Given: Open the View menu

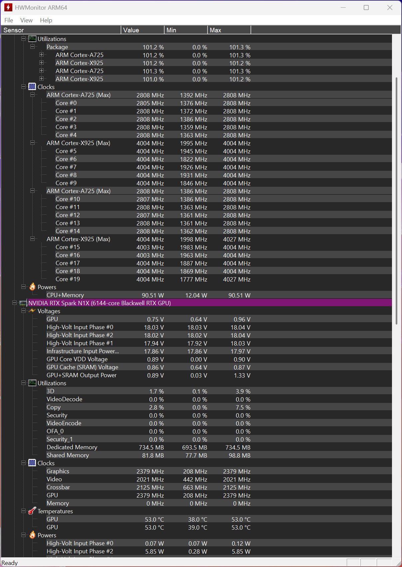Looking at the screenshot, I should tap(26, 20).
